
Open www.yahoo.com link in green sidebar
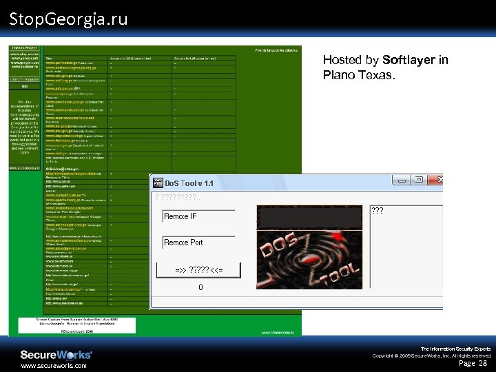(25, 58)
